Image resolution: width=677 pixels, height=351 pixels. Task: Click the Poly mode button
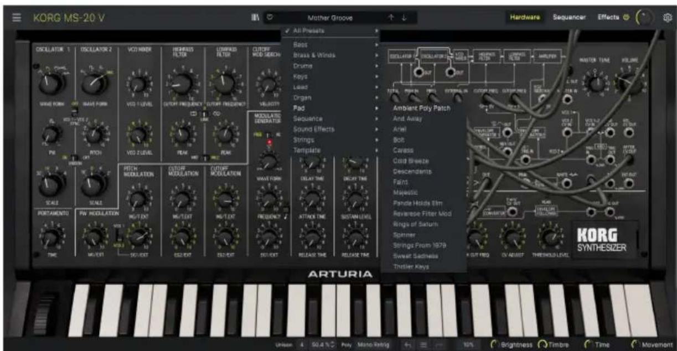click(347, 345)
